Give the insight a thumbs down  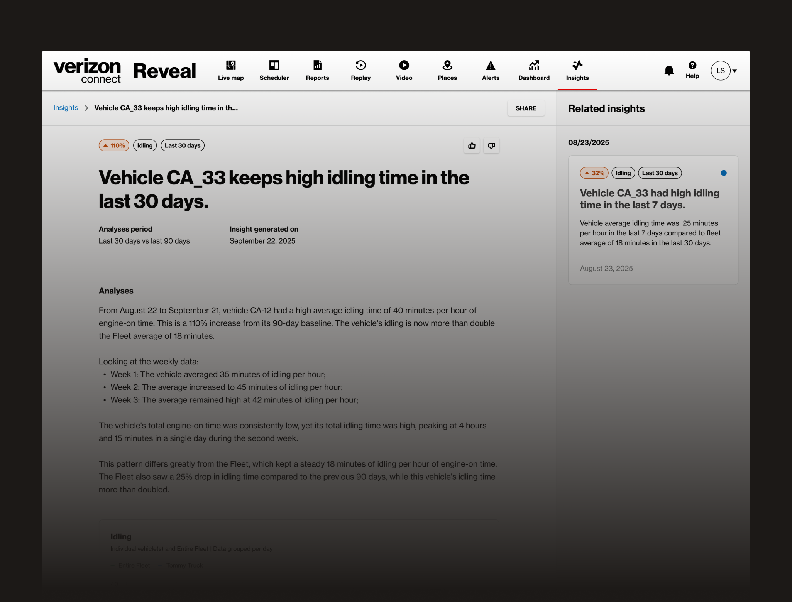491,145
